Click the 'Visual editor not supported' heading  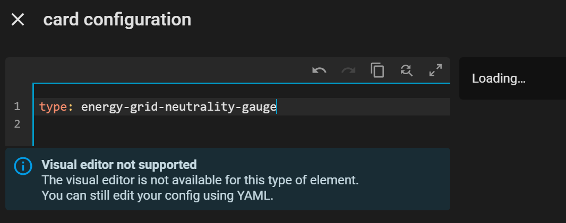pyautogui.click(x=119, y=164)
